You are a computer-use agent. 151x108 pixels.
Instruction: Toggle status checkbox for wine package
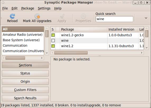pyautogui.click(x=53, y=40)
